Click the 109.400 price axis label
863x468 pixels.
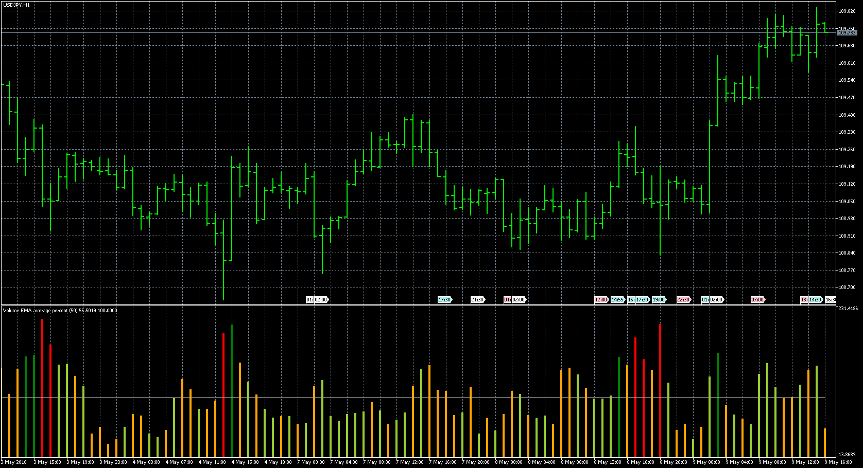coord(847,115)
